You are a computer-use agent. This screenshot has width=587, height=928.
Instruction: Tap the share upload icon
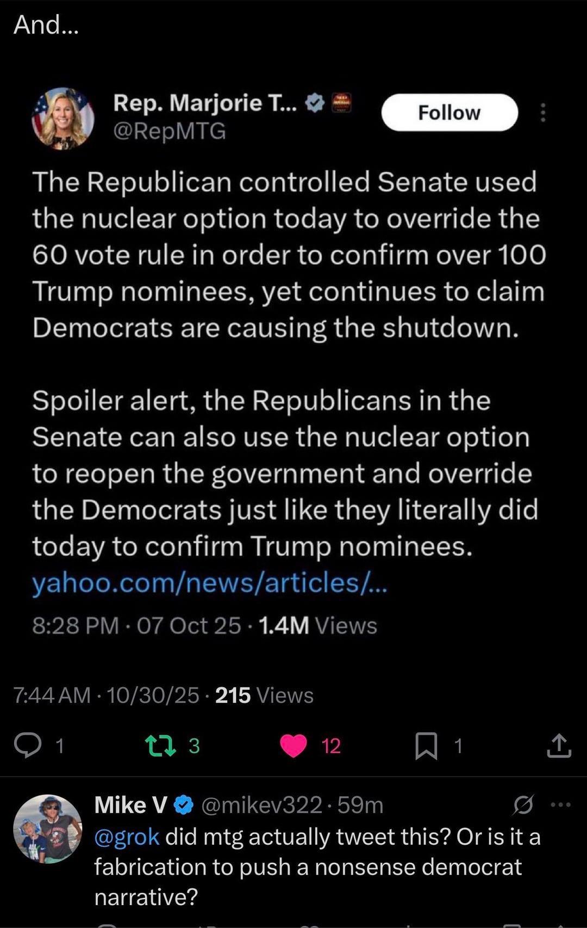(x=559, y=746)
